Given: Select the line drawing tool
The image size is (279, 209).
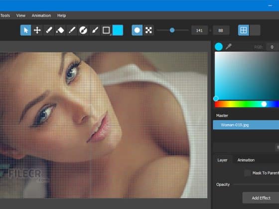Looking at the screenshot, I should pos(72,30).
